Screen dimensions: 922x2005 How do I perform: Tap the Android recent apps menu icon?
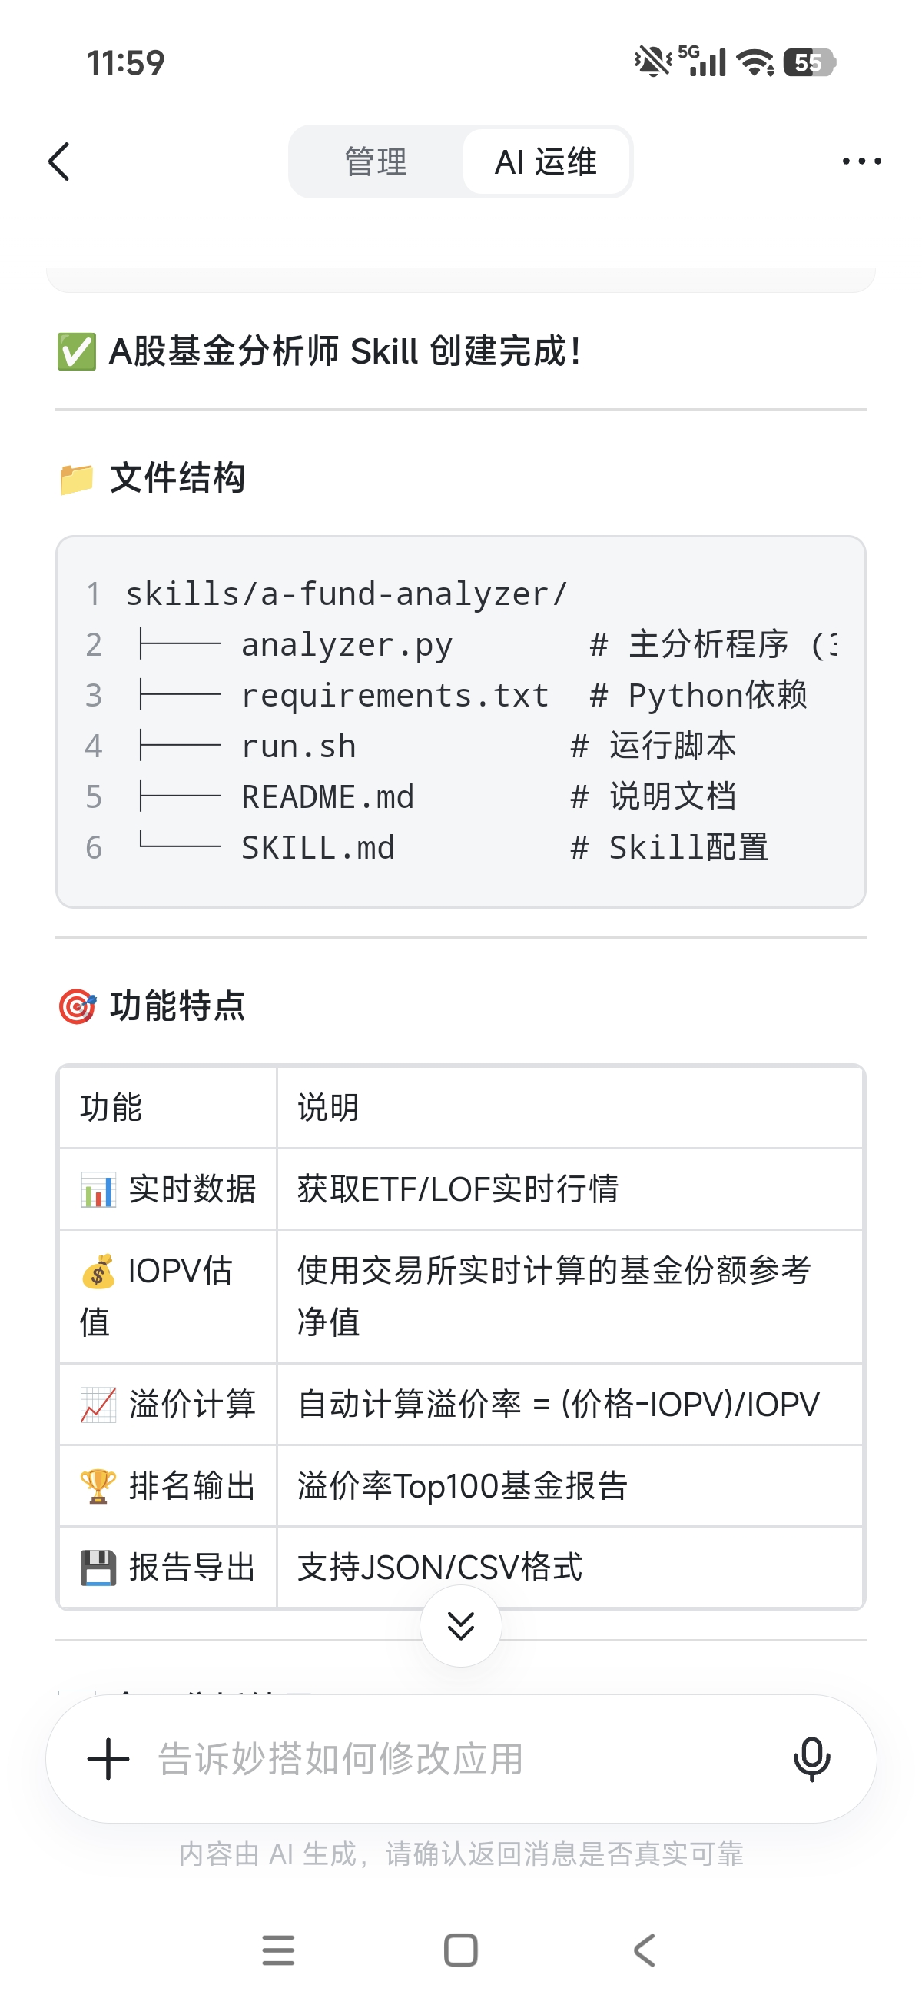pos(278,1950)
